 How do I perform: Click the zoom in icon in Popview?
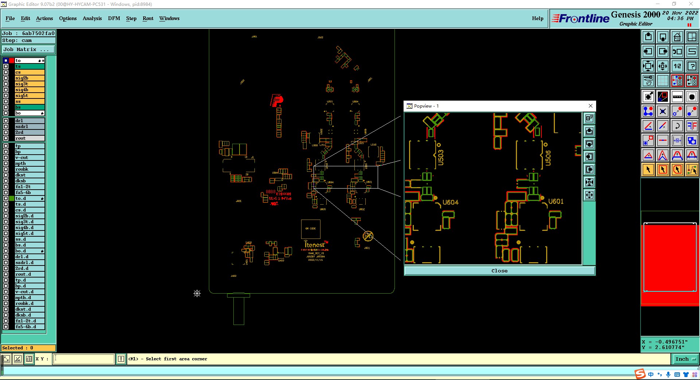589,182
